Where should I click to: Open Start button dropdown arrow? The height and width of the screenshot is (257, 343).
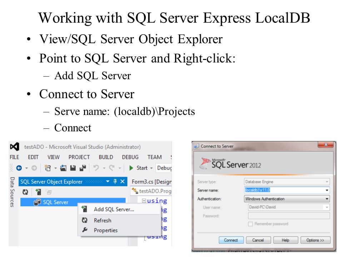click(x=151, y=168)
